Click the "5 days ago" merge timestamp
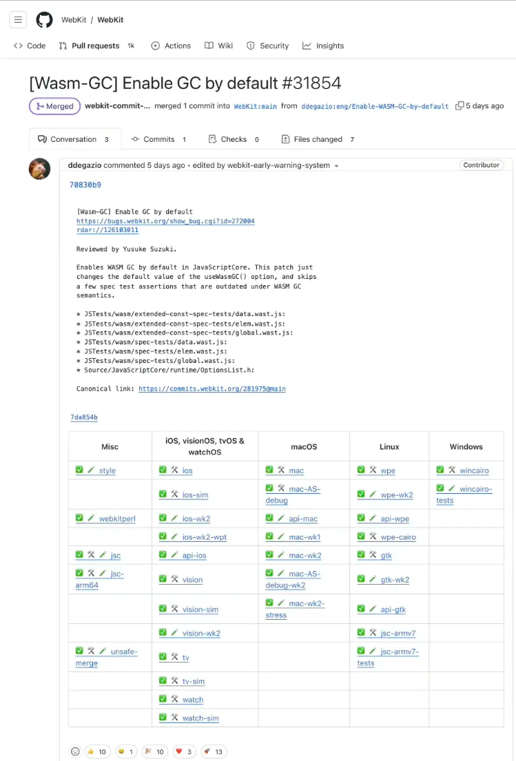The height and width of the screenshot is (761, 516). [x=484, y=106]
